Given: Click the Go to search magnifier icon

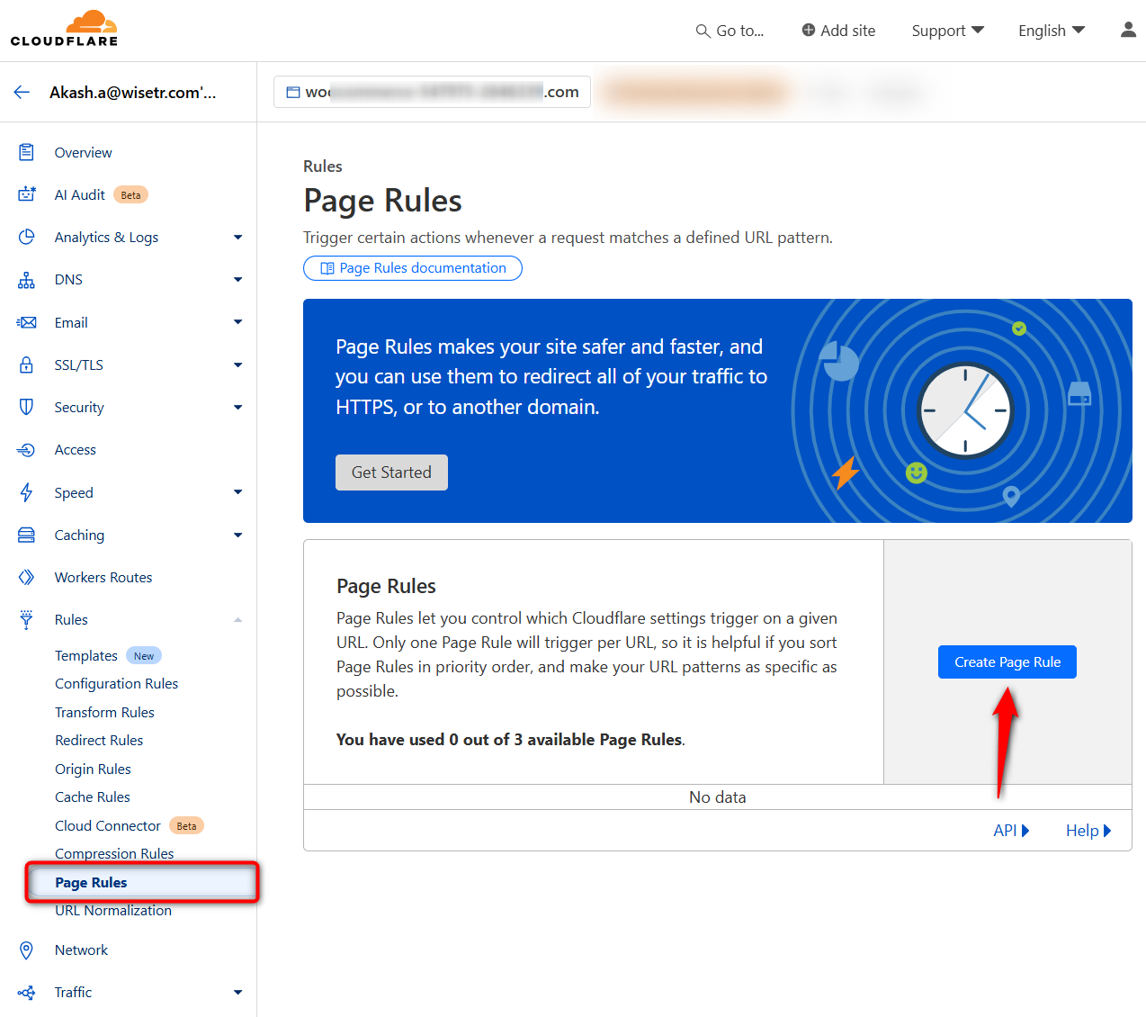Looking at the screenshot, I should pyautogui.click(x=703, y=31).
